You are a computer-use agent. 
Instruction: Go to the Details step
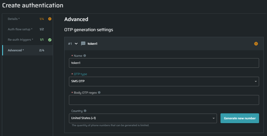point(14,19)
